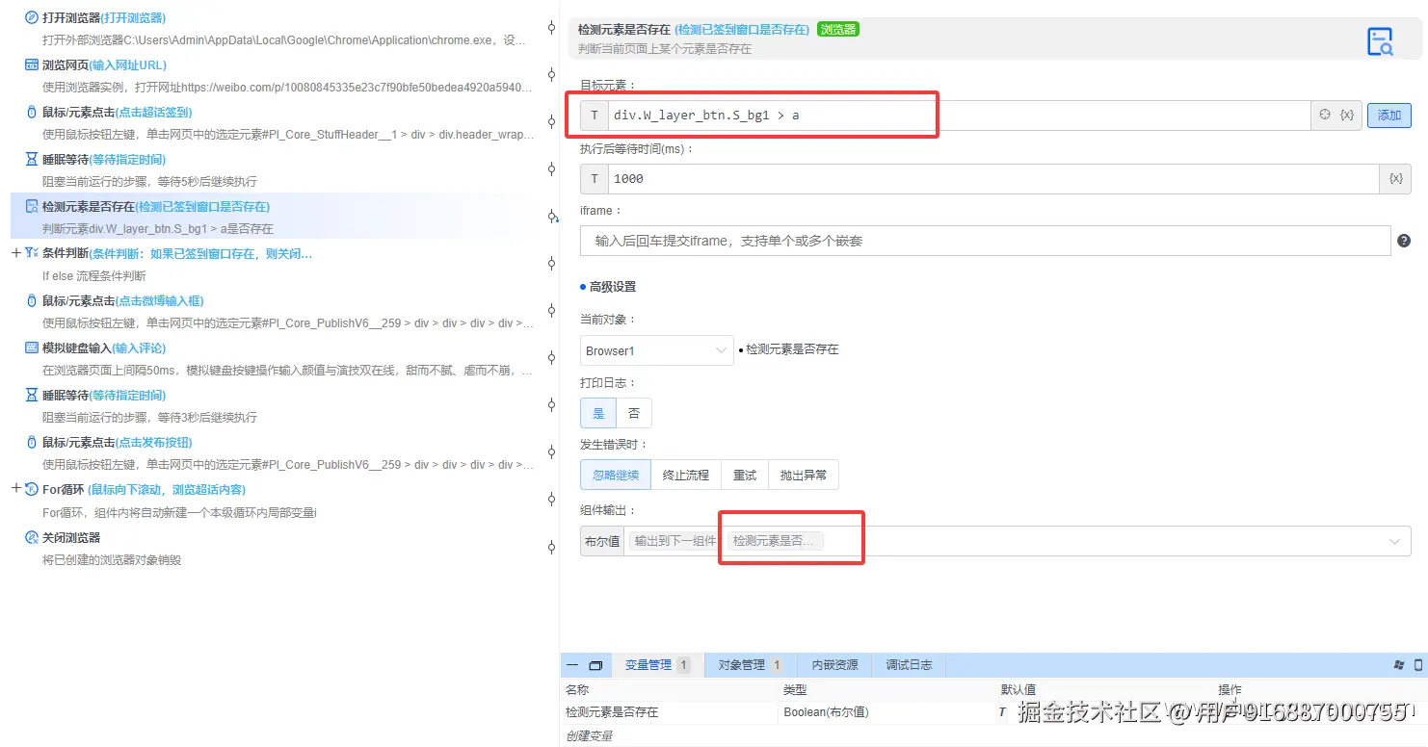Open the 调试日志 tab
The width and height of the screenshot is (1428, 747).
910,665
